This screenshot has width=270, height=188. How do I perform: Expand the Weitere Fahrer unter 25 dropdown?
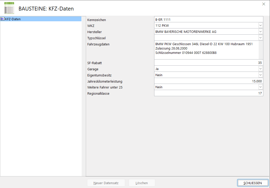(260, 87)
